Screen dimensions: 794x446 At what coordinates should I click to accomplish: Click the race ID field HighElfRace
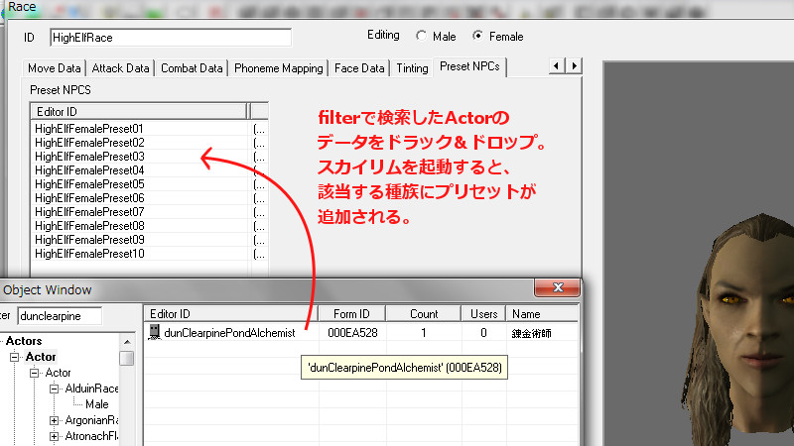pyautogui.click(x=171, y=38)
